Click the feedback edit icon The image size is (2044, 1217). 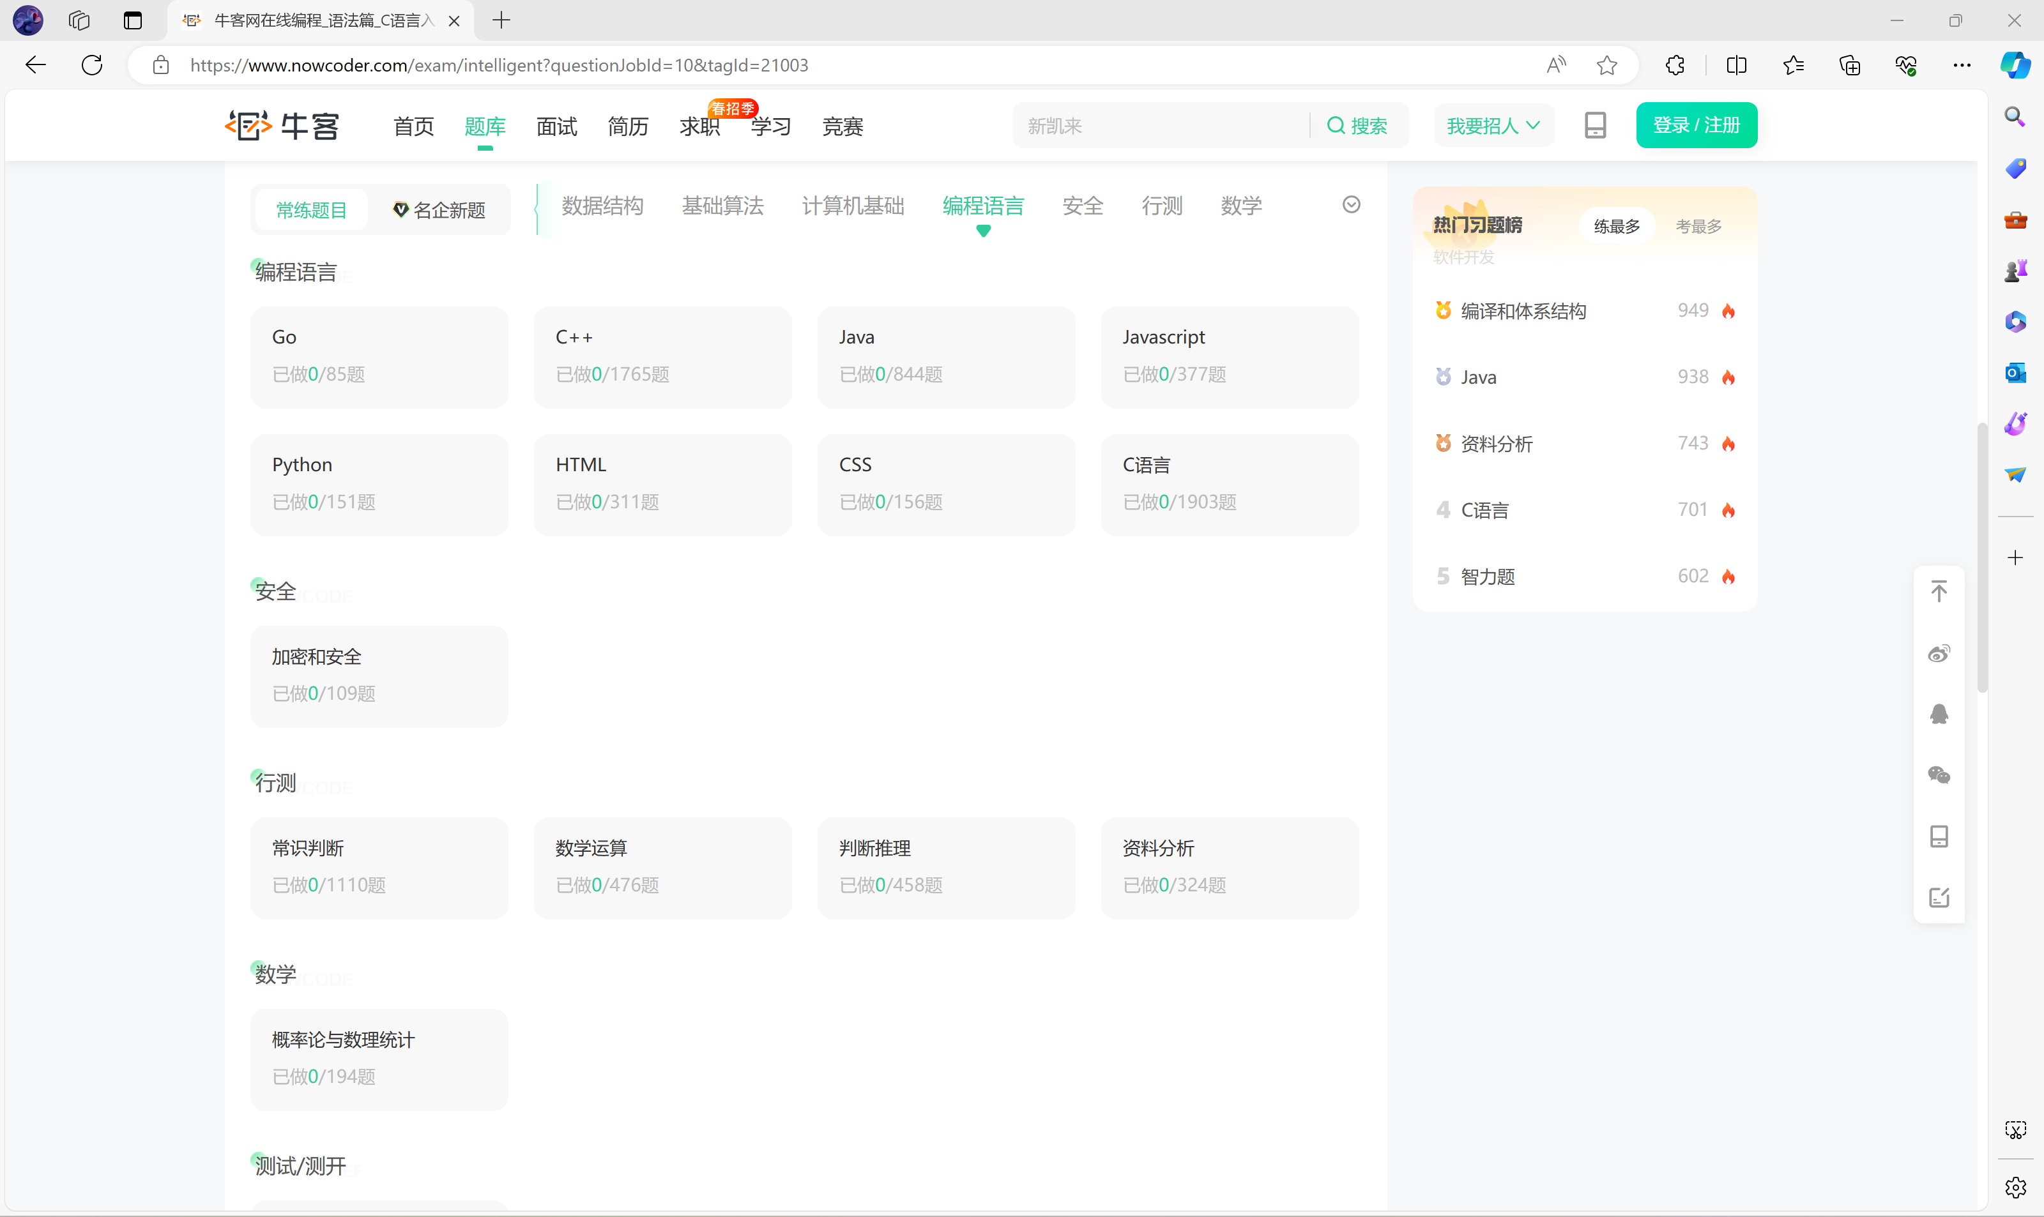(x=1938, y=897)
